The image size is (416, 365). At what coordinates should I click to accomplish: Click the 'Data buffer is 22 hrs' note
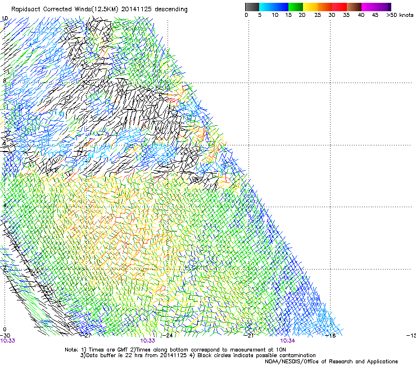tap(114, 355)
